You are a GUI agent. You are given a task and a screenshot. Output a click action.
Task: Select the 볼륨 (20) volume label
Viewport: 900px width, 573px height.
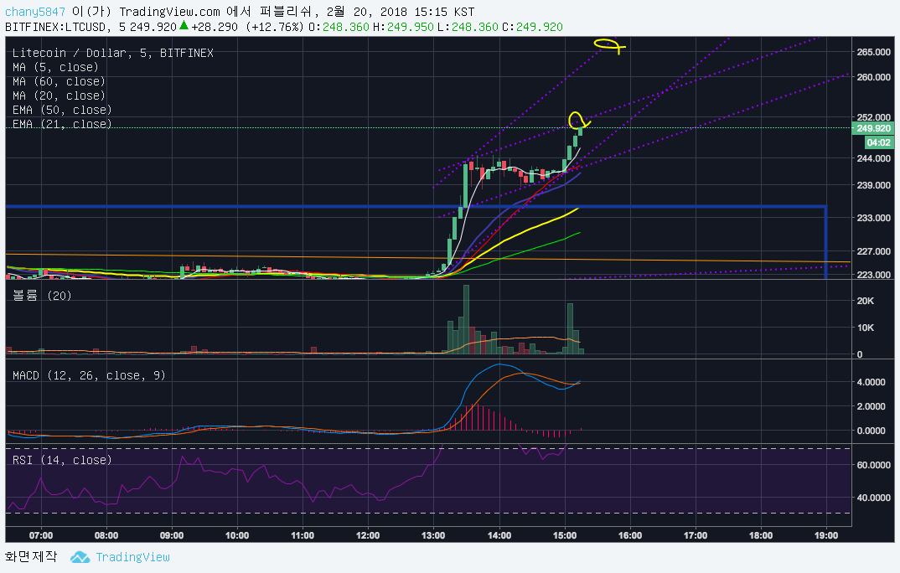click(42, 296)
